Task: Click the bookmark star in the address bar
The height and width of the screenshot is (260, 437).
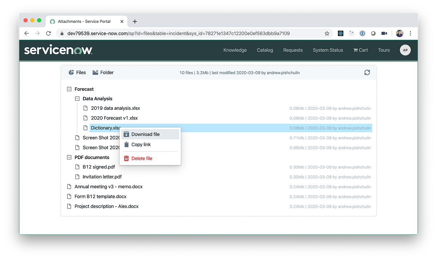Action: (x=327, y=33)
